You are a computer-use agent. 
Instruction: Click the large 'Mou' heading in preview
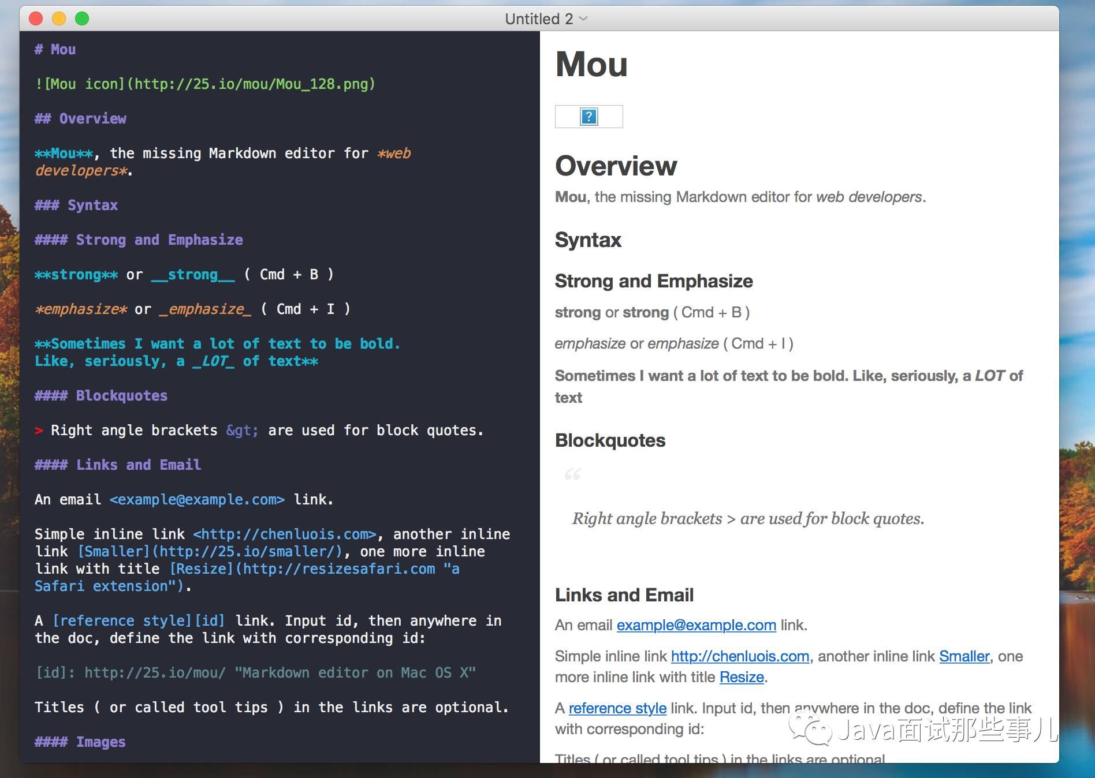[591, 64]
